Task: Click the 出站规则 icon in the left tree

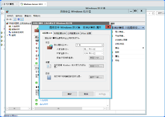Action: (x=10, y=29)
